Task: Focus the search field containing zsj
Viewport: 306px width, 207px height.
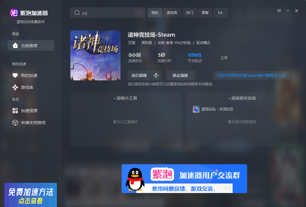Action: point(108,13)
